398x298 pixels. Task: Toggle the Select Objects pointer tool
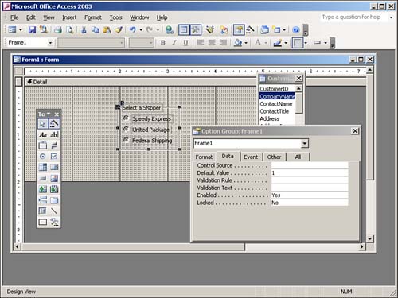(x=43, y=123)
